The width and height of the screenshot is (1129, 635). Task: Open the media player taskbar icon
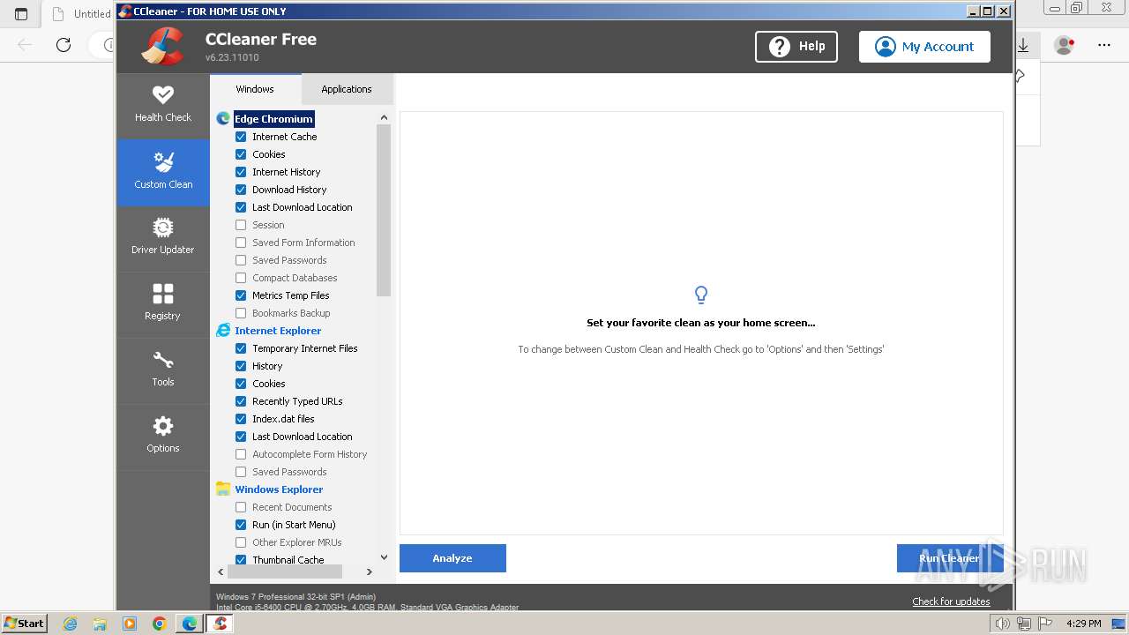[x=130, y=624]
